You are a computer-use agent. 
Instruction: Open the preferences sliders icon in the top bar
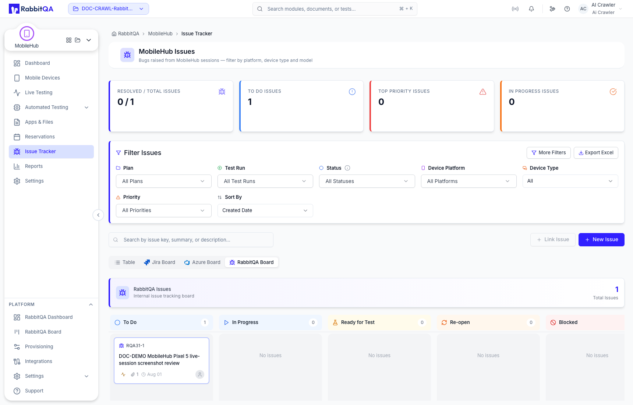(552, 9)
